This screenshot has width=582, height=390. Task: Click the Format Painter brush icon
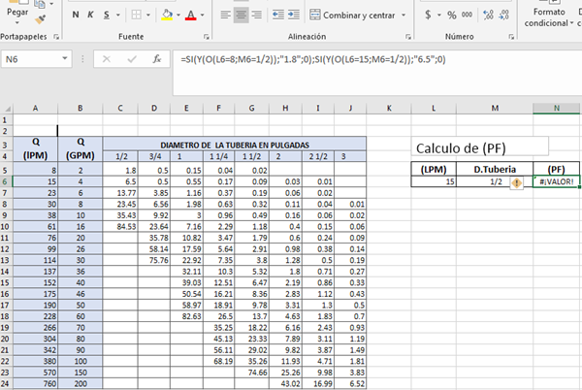[40, 17]
